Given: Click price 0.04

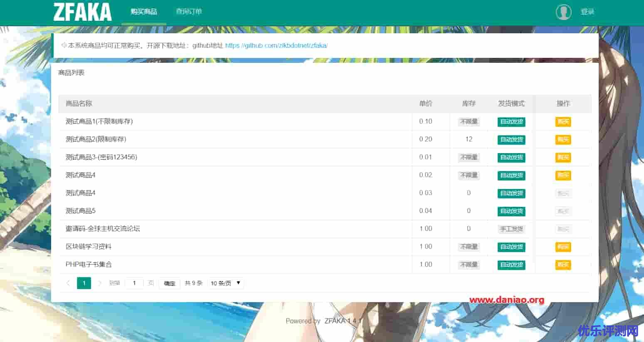Looking at the screenshot, I should click(426, 211).
